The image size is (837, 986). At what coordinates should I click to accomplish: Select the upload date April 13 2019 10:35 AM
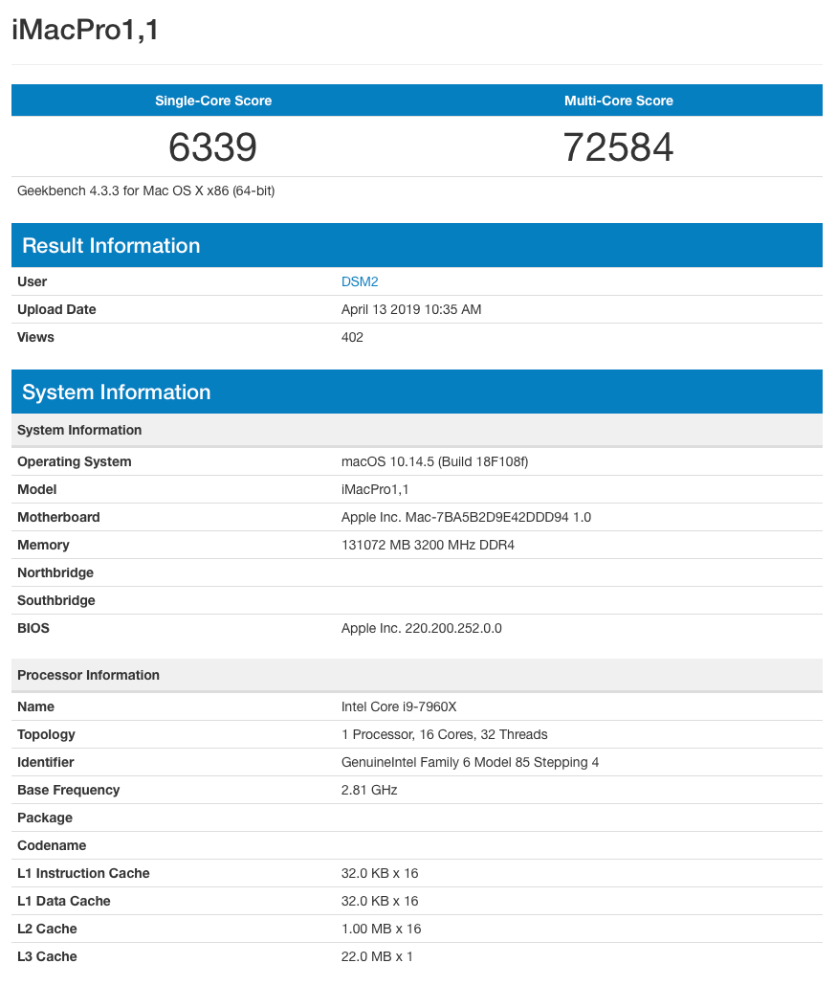click(411, 309)
